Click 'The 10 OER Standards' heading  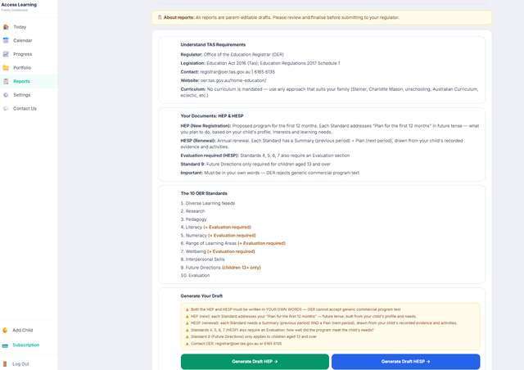[x=204, y=193]
